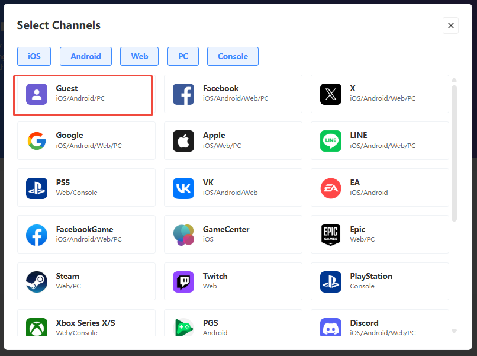Toggle the Android platform filter
Screen dimensions: 477x356
click(86, 56)
